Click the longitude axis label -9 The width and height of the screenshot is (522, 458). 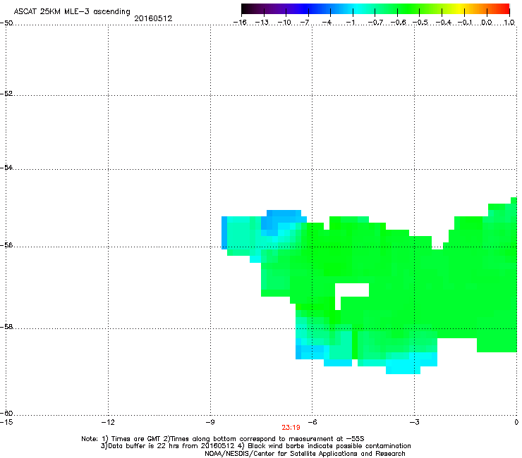210,422
